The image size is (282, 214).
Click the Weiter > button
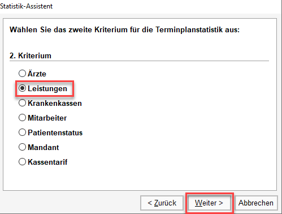209,203
